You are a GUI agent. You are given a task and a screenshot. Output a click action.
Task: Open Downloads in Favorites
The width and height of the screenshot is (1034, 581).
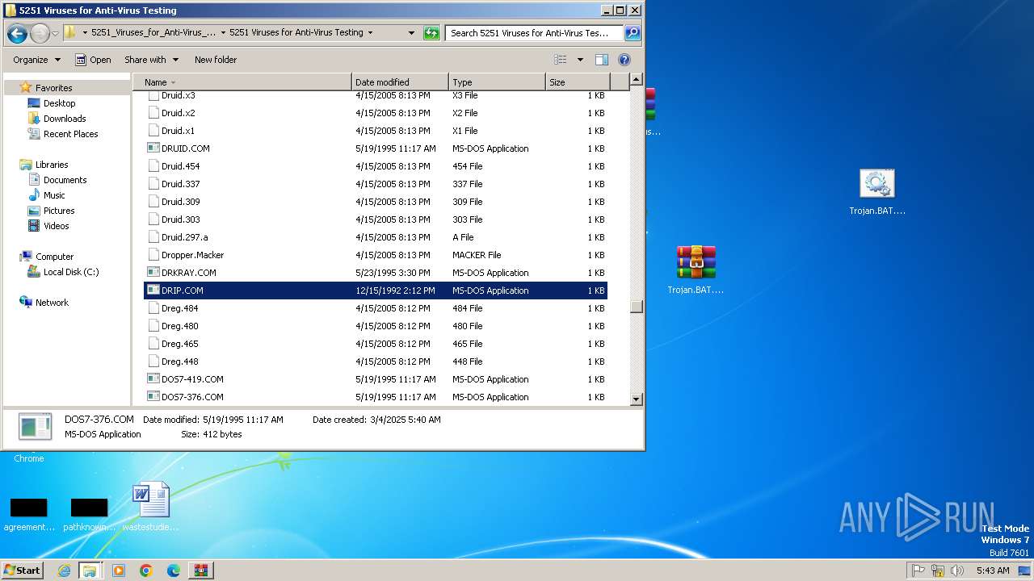point(65,119)
